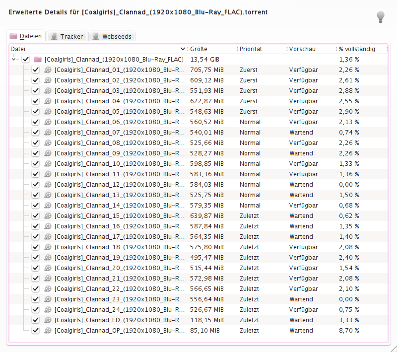The image size is (397, 352).
Task: Click the 1,54 % completion of Clannad_20
Action: pos(349,268)
